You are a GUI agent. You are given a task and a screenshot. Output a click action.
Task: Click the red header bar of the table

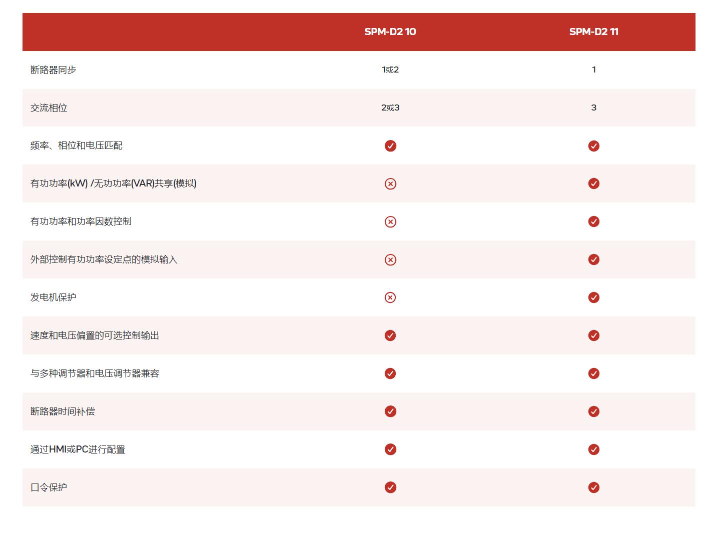pyautogui.click(x=210, y=31)
